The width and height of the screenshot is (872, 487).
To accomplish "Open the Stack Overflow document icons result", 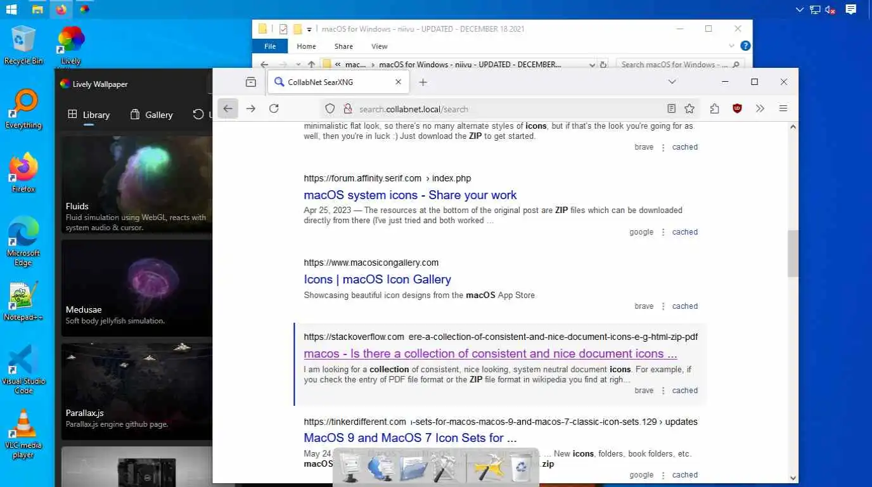I will pos(490,353).
